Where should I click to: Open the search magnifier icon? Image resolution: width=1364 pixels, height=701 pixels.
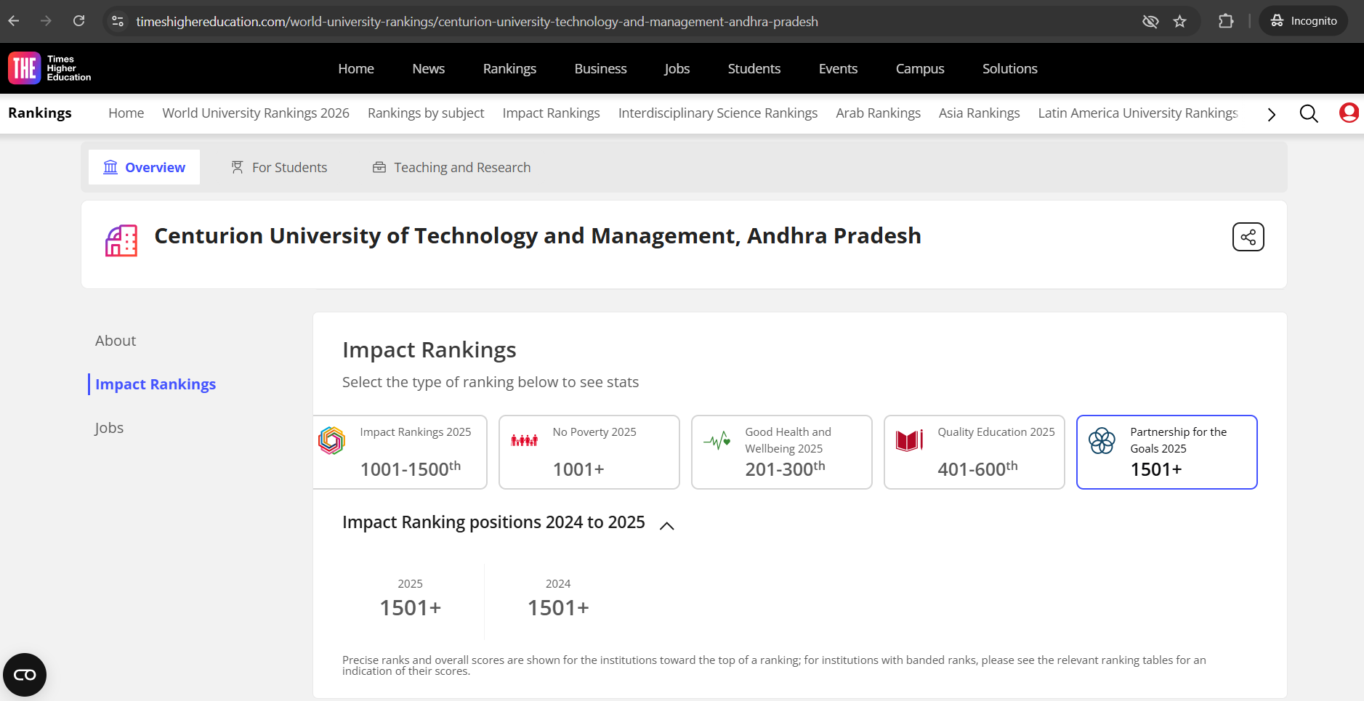tap(1308, 114)
